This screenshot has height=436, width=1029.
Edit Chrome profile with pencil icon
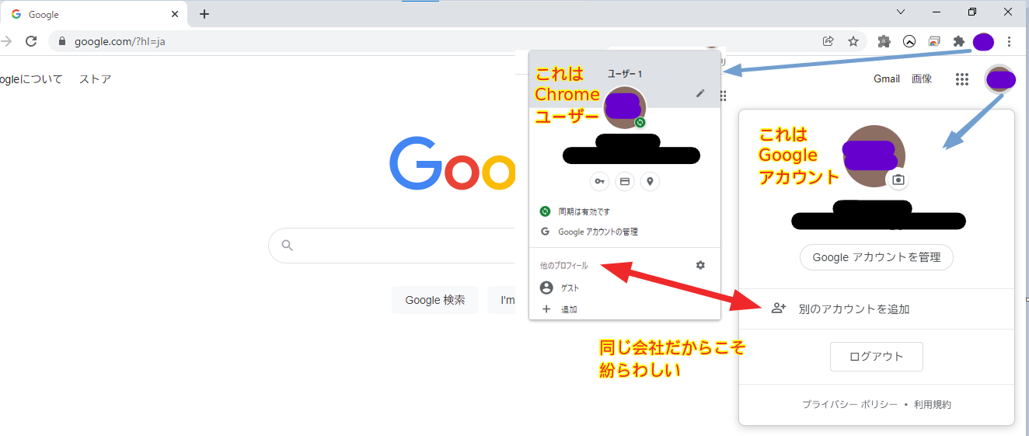click(x=700, y=93)
